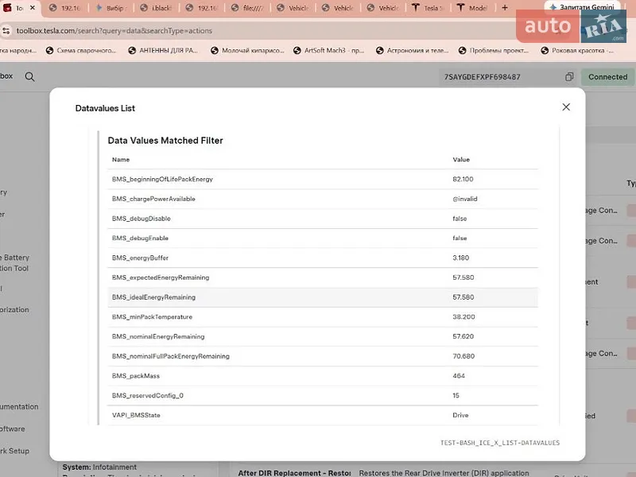This screenshot has width=636, height=477.
Task: Click the TEST-BASH_ICE_X_LIST-DATAVALUES label
Action: tap(500, 443)
